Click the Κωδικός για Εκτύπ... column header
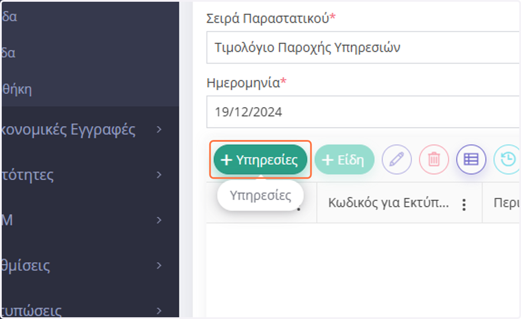This screenshot has height=319, width=521. pyautogui.click(x=399, y=203)
